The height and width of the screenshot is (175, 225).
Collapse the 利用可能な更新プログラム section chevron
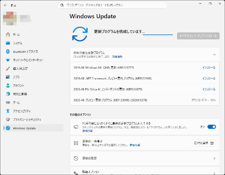coord(214,54)
